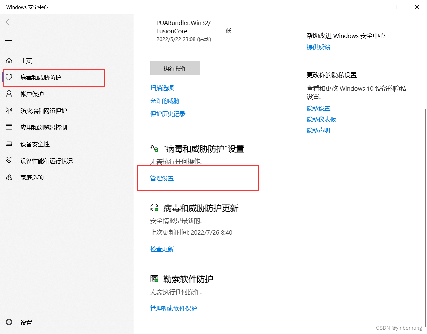Click the 管理设置 link
The height and width of the screenshot is (334, 427).
point(162,178)
